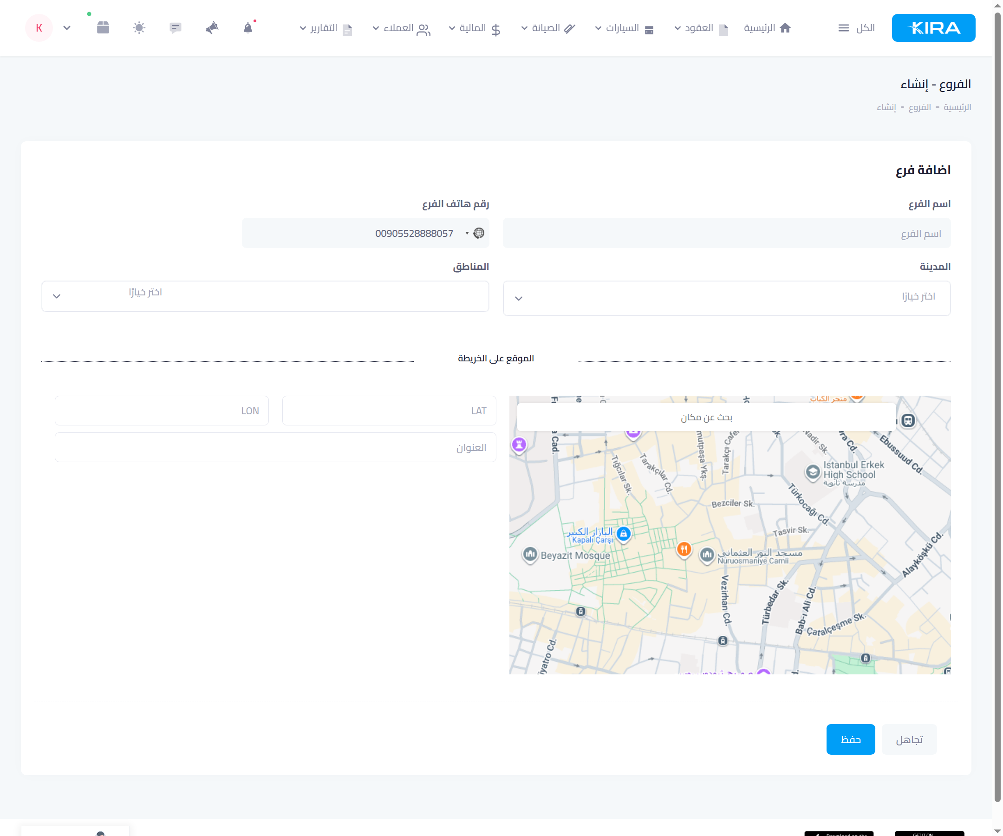The image size is (1003, 836).
Task: Click the KIRA logo
Action: click(933, 28)
